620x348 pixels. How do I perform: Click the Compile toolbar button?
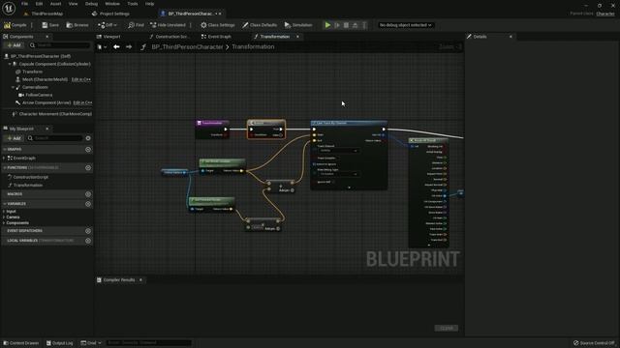click(x=15, y=25)
